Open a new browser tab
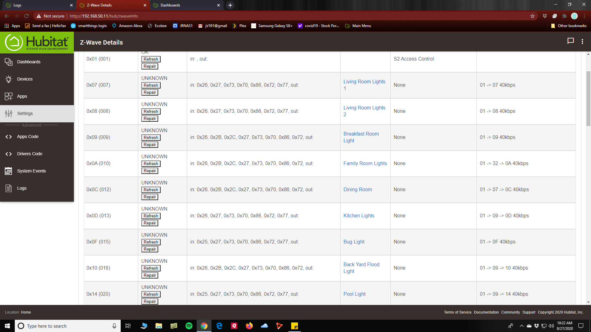 pyautogui.click(x=230, y=5)
